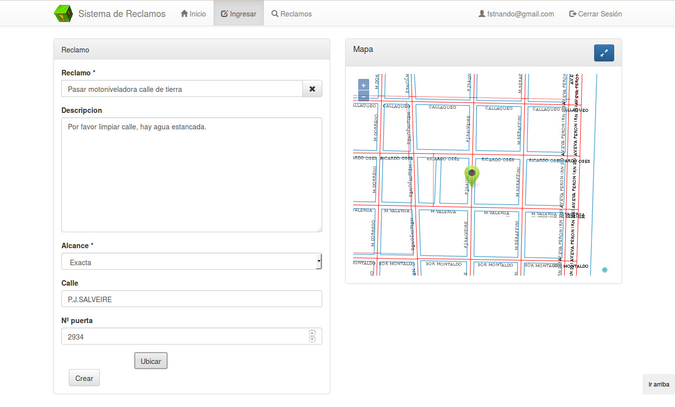The width and height of the screenshot is (675, 407).
Task: Open the Reclamos search page
Action: (x=291, y=14)
